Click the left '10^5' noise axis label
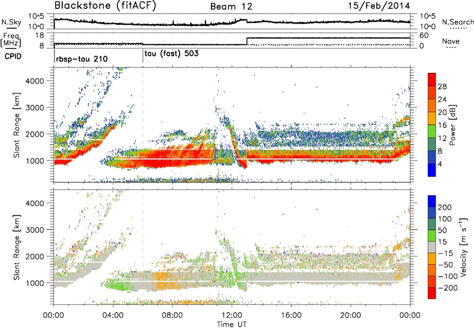Viewport: 474px width, 328px height. pos(36,17)
